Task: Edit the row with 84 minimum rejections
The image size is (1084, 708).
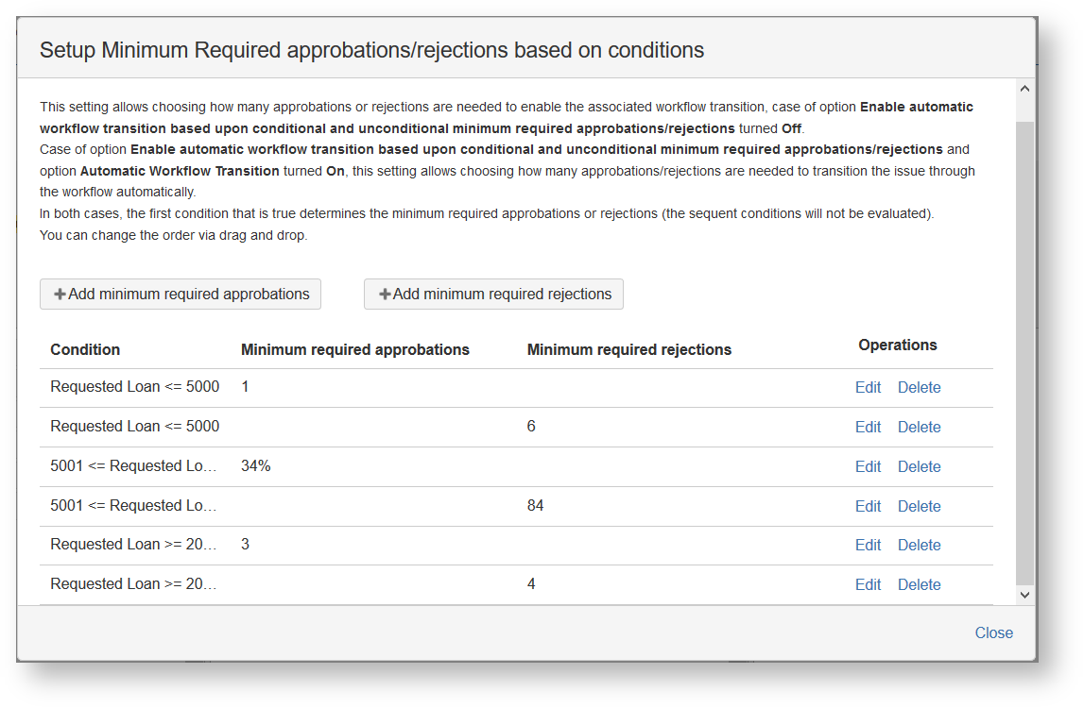Action: [x=868, y=507]
